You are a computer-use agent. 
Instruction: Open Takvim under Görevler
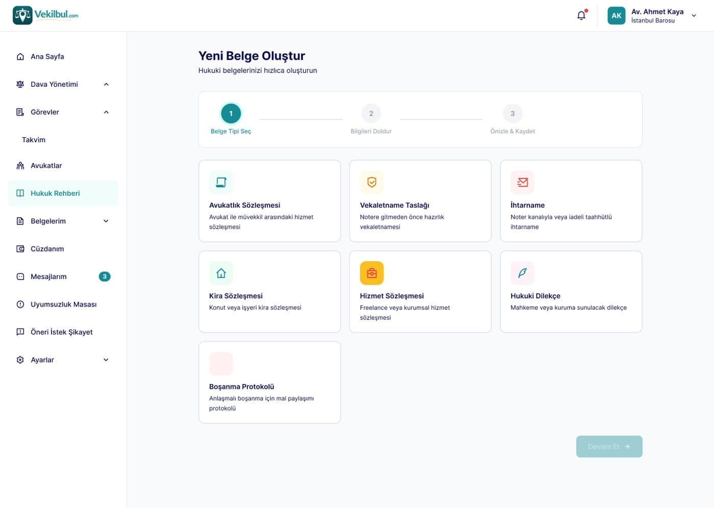click(x=34, y=140)
